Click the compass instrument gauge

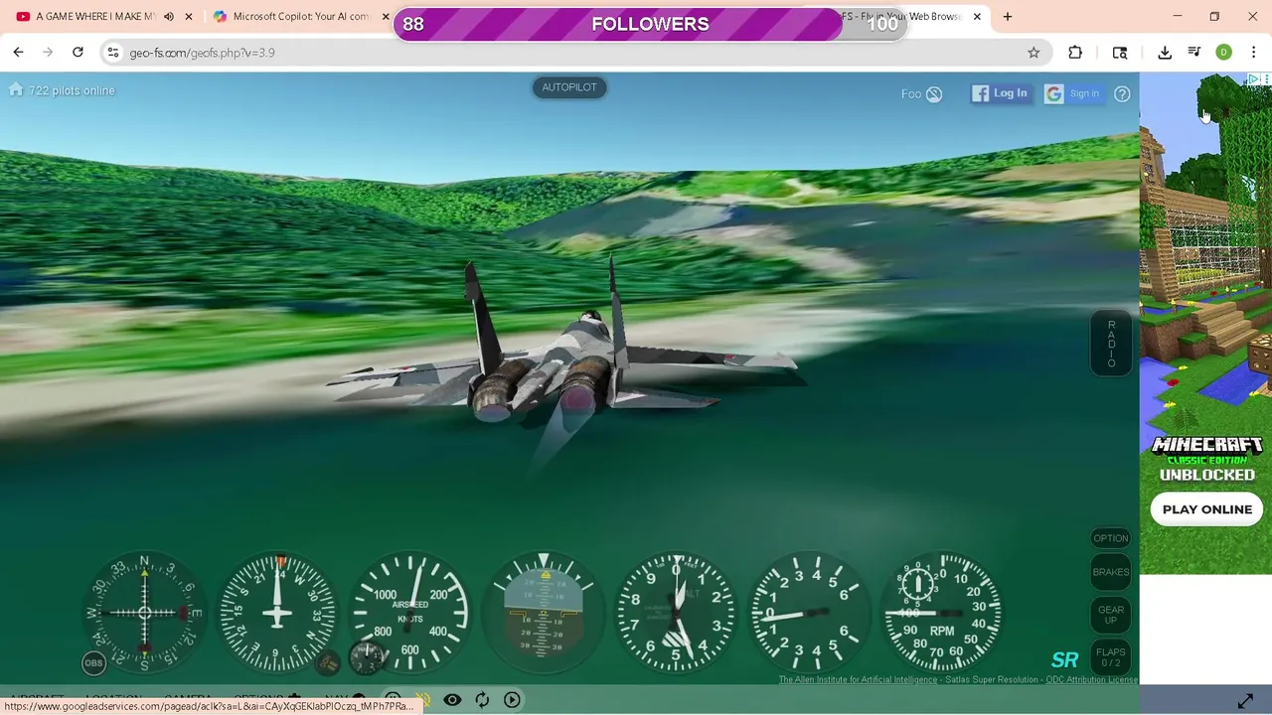click(x=144, y=613)
